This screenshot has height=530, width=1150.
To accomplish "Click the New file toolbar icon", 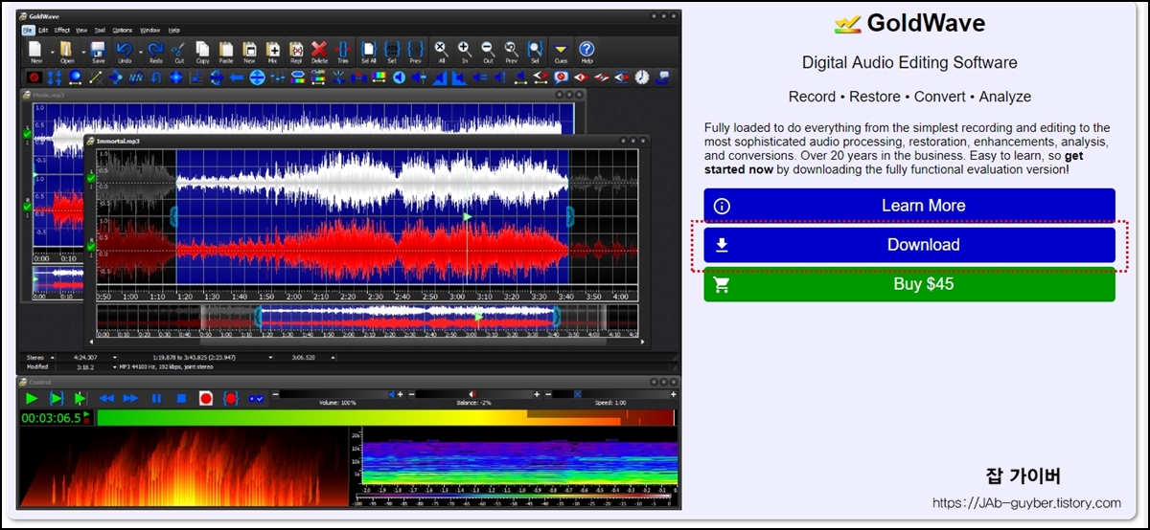I will 34,50.
